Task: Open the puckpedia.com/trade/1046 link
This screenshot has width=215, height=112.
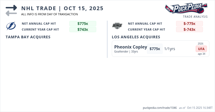Action: (160, 108)
